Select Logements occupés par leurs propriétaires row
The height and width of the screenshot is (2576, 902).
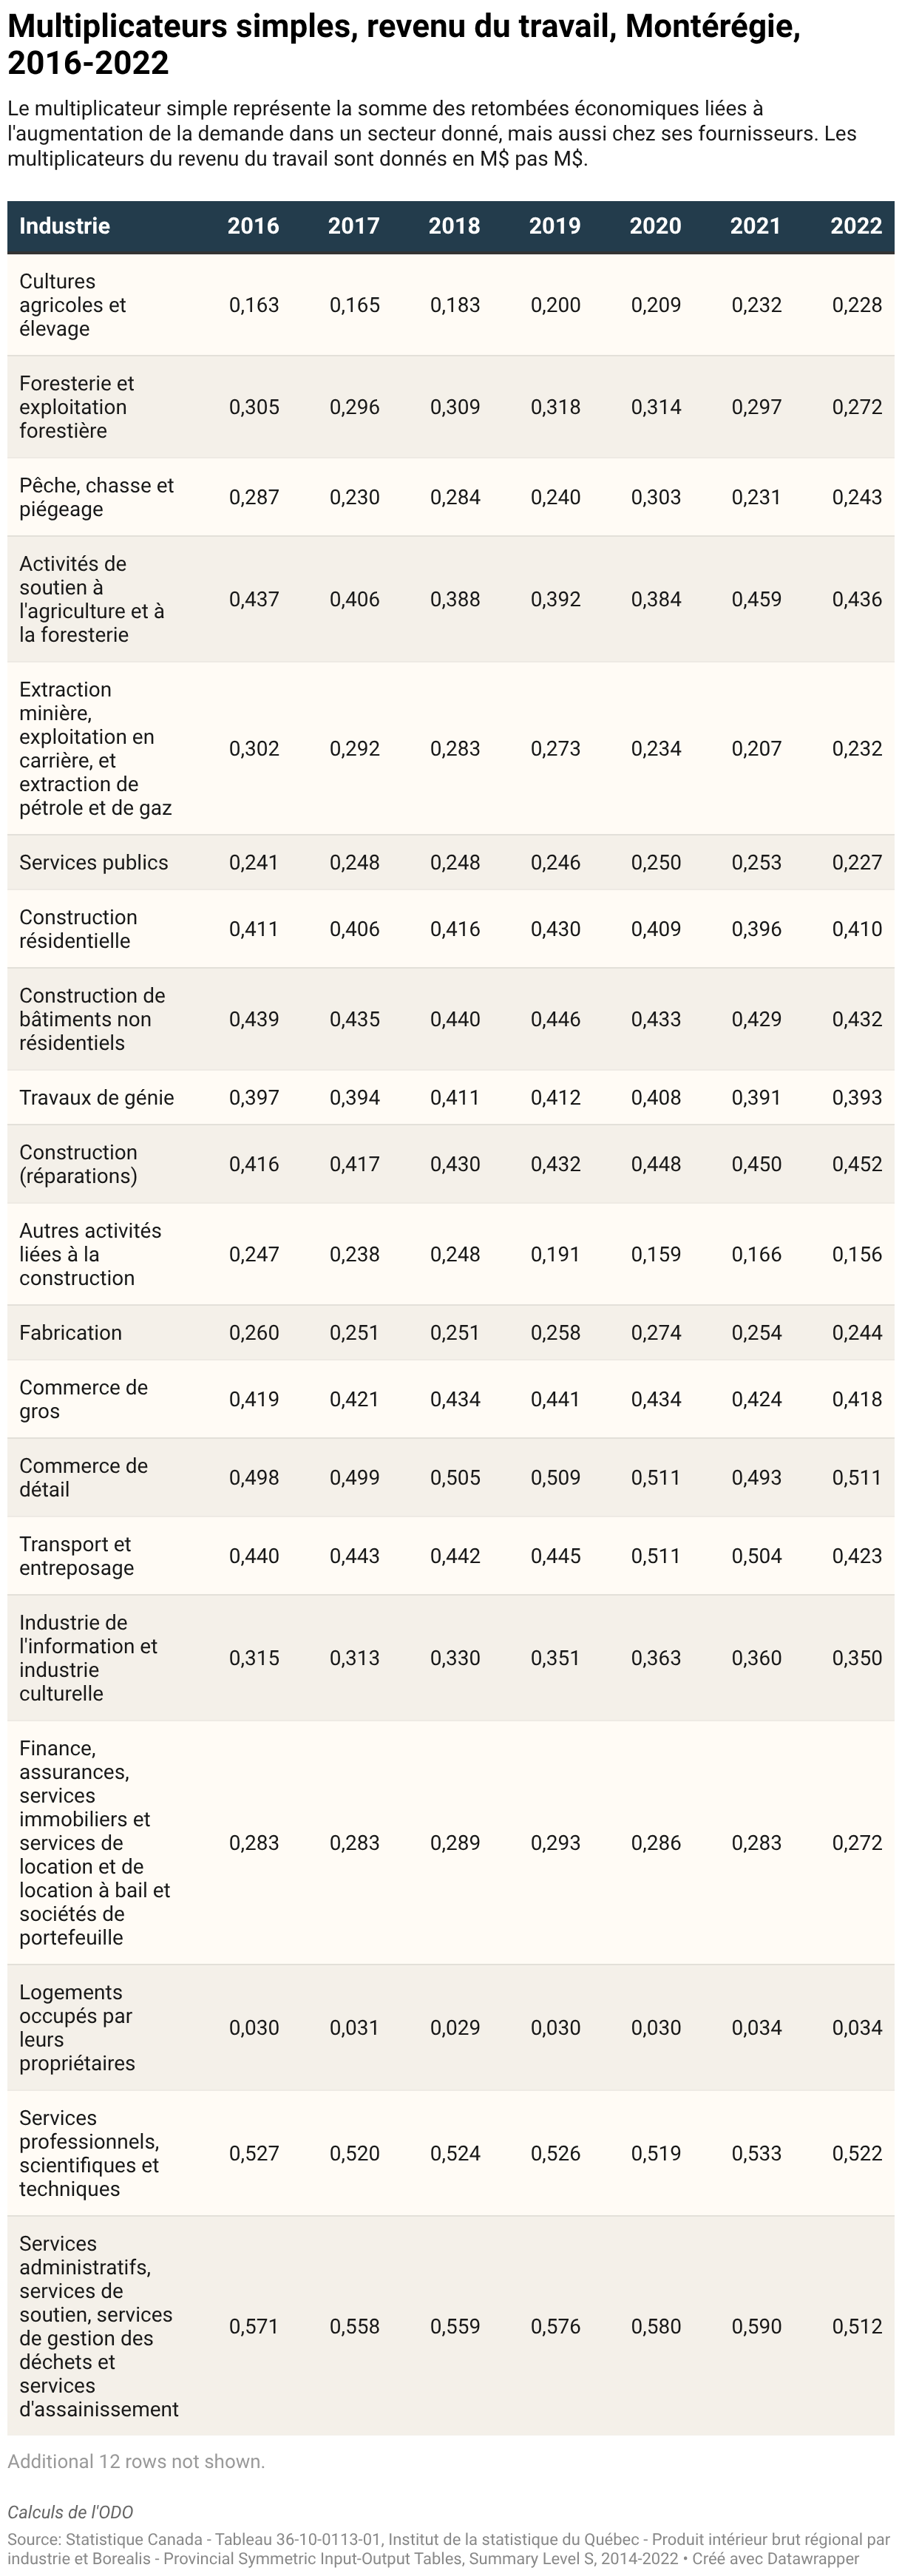(x=451, y=2028)
